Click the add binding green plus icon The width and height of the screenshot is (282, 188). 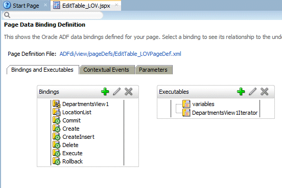click(x=105, y=92)
